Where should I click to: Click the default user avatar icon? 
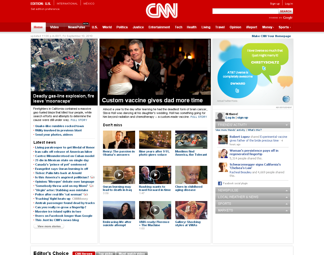tap(220, 117)
